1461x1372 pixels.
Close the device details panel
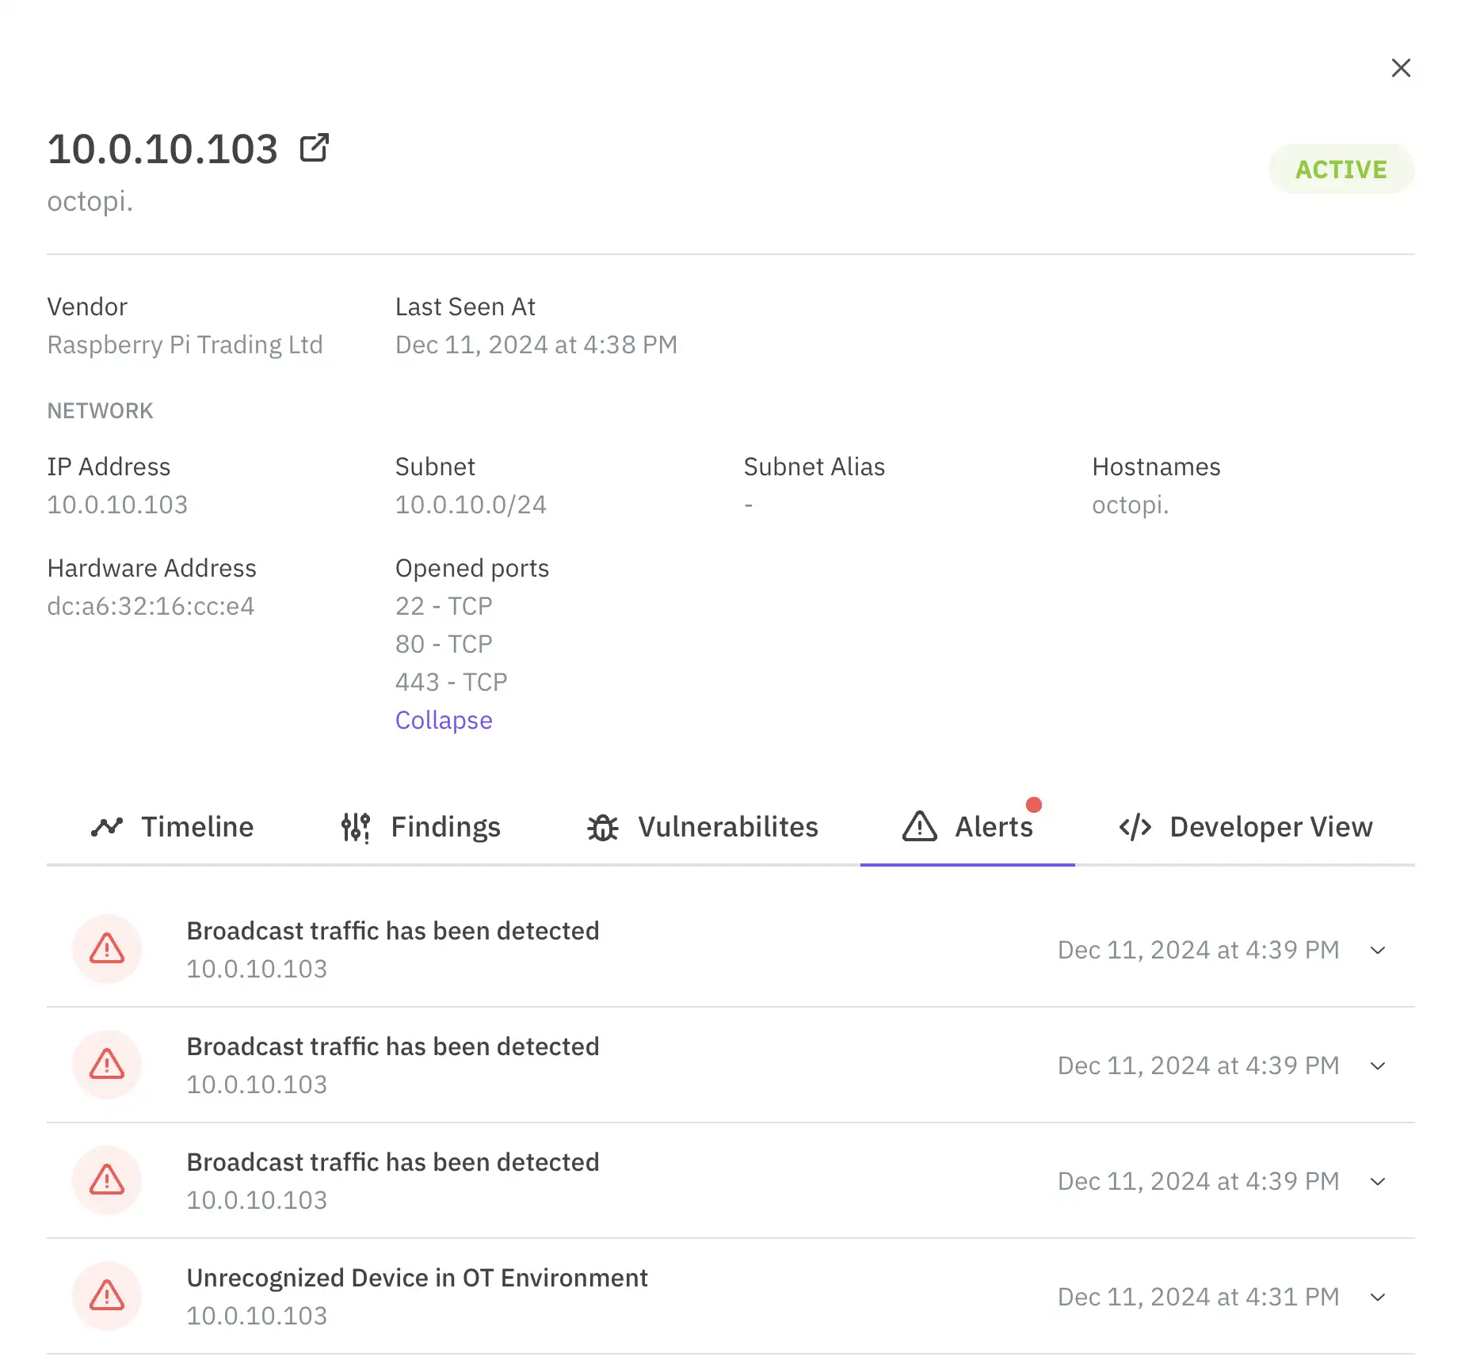[1401, 68]
